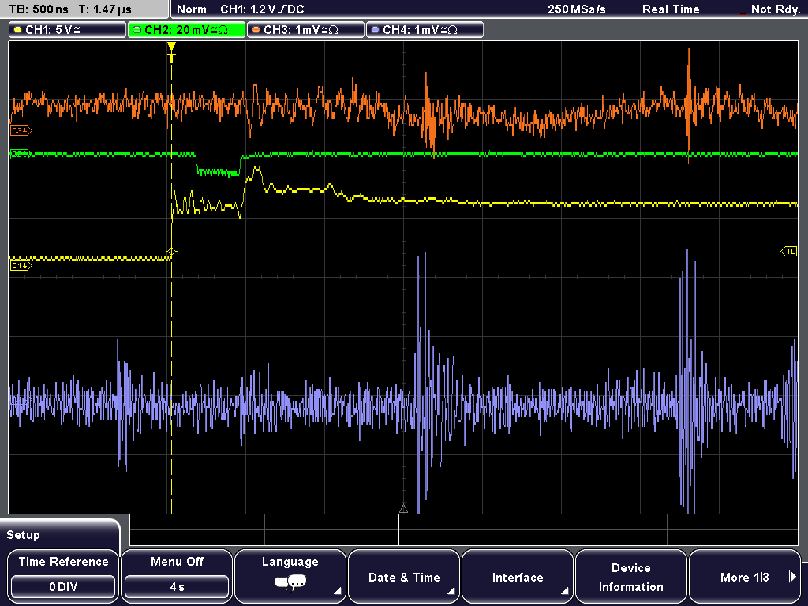Click the C3 ground level marker
The height and width of the screenshot is (606, 808).
(x=21, y=131)
